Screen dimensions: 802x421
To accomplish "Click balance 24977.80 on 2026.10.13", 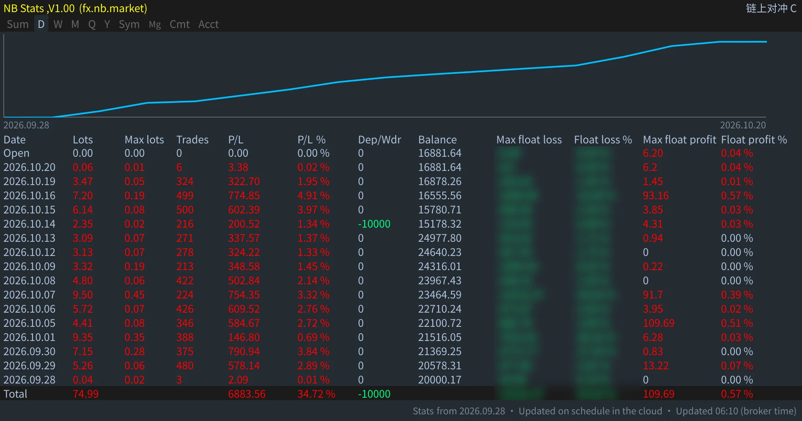I will click(x=440, y=238).
